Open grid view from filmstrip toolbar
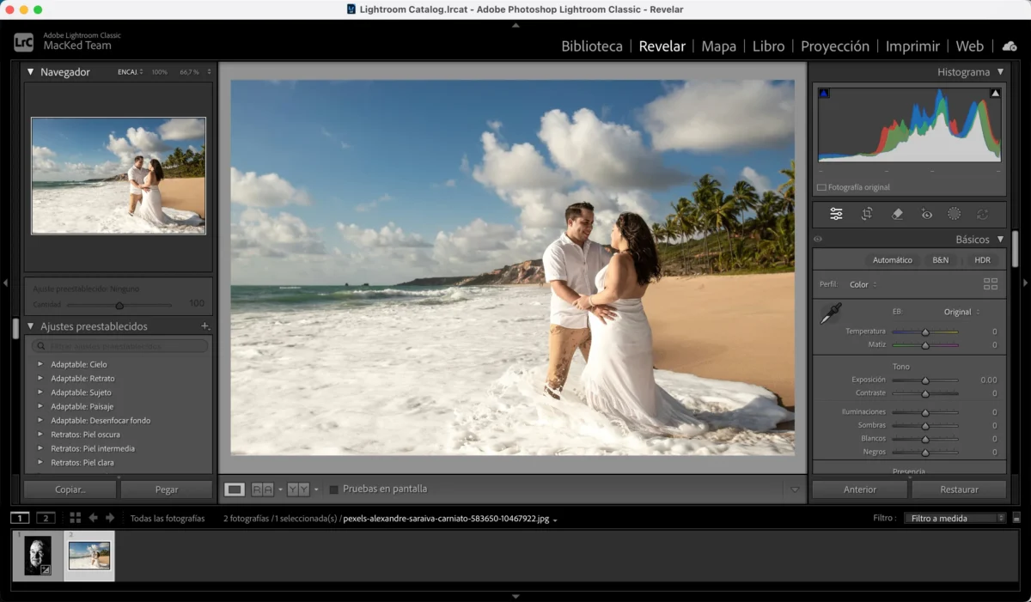This screenshot has width=1031, height=602. pyautogui.click(x=76, y=518)
